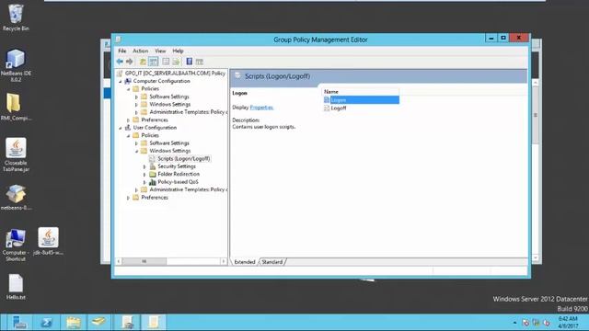Open the blue Help book toolbar icon
Viewport: 589px width, 331px height.
(x=190, y=62)
